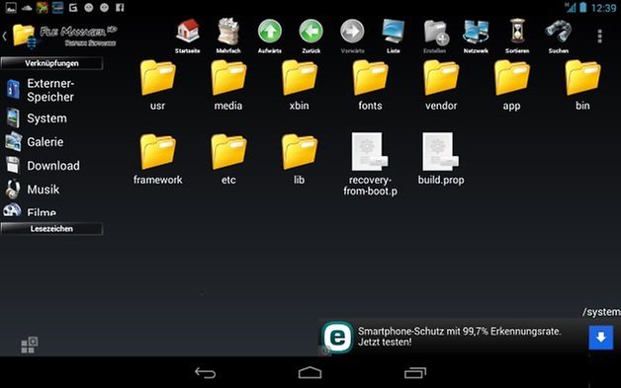621x388 pixels.
Task: Tap the picture notification icon in the status bar
Action: (11, 8)
